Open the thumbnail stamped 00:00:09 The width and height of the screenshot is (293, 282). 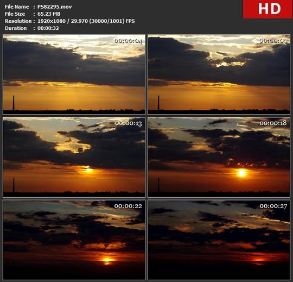(x=219, y=74)
